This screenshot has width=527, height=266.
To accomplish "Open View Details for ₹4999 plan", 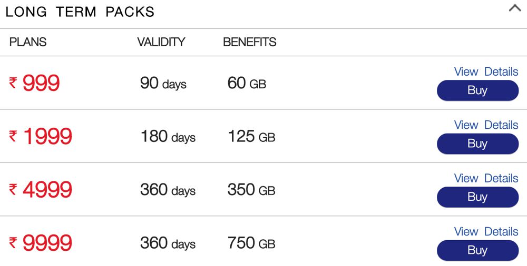I will [x=486, y=178].
